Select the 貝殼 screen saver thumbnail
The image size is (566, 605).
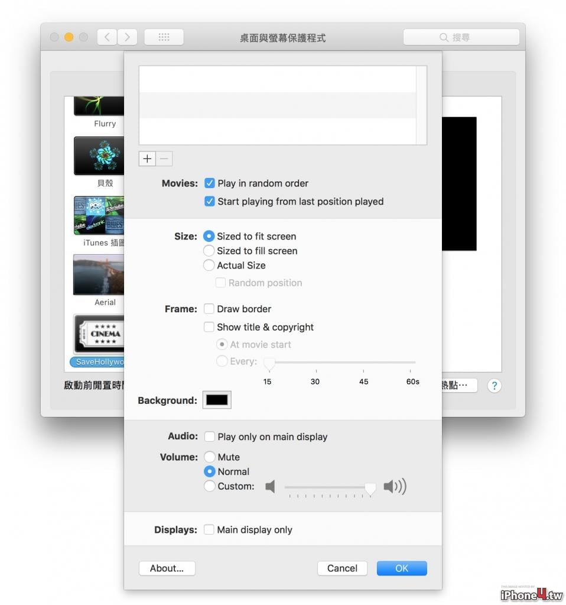coord(99,156)
